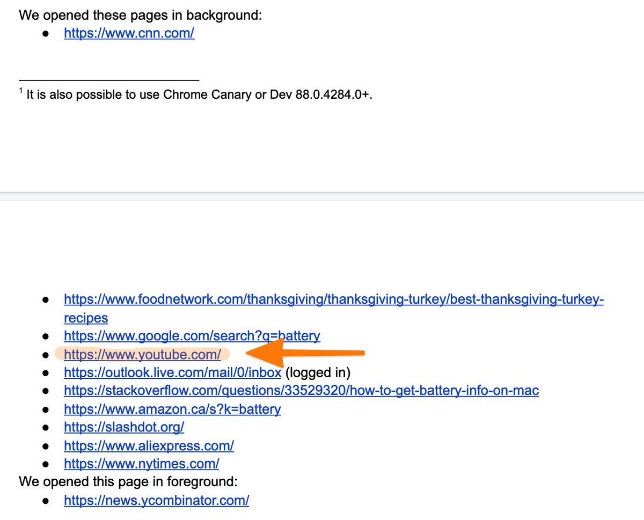This screenshot has width=644, height=520.
Task: Click the highlighted YouTube link
Action: pyautogui.click(x=142, y=354)
